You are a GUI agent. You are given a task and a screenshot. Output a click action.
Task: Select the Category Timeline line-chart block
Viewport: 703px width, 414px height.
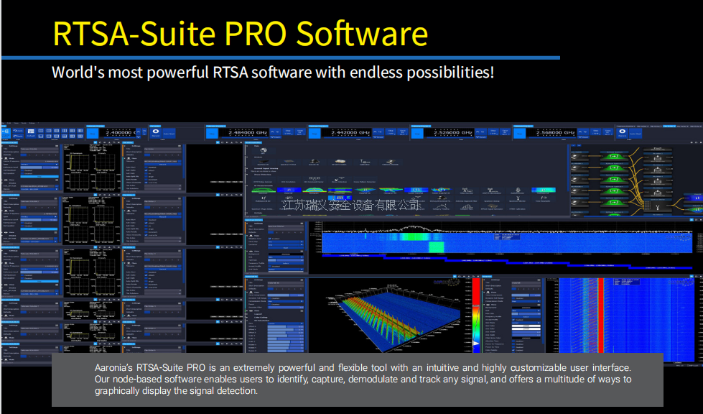coord(441,207)
